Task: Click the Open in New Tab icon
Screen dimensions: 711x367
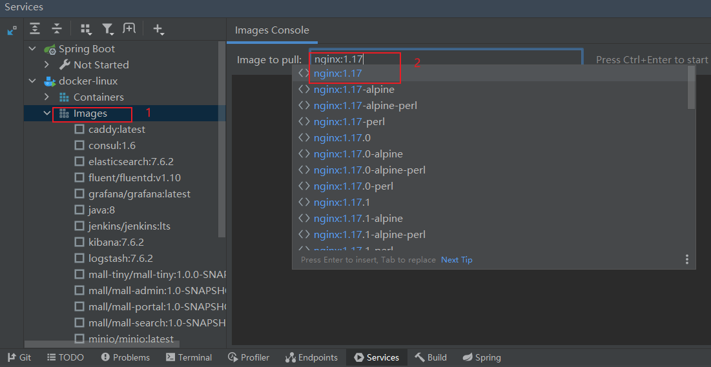Action: 129,29
